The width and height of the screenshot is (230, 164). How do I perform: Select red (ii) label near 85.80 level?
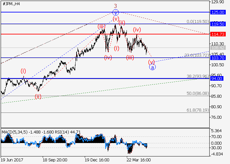38,96
